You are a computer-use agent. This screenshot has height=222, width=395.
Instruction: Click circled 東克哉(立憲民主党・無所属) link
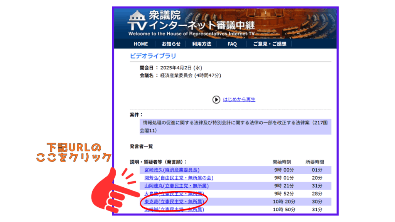pyautogui.click(x=174, y=202)
